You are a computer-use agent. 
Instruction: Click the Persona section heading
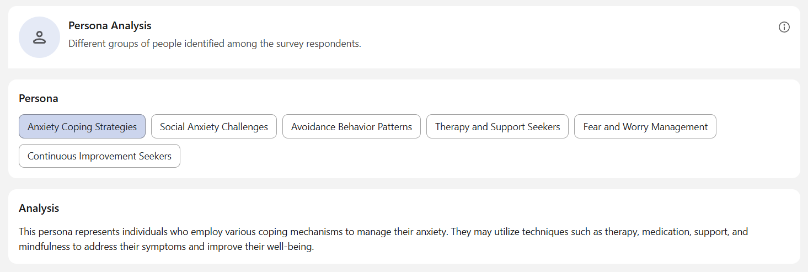[x=39, y=98]
